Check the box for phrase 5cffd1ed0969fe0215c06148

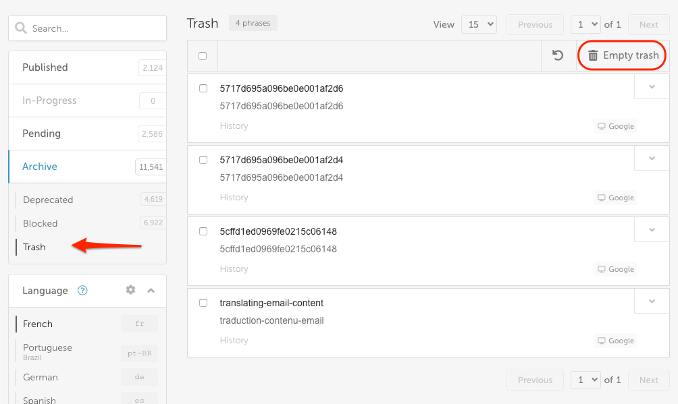click(x=203, y=231)
